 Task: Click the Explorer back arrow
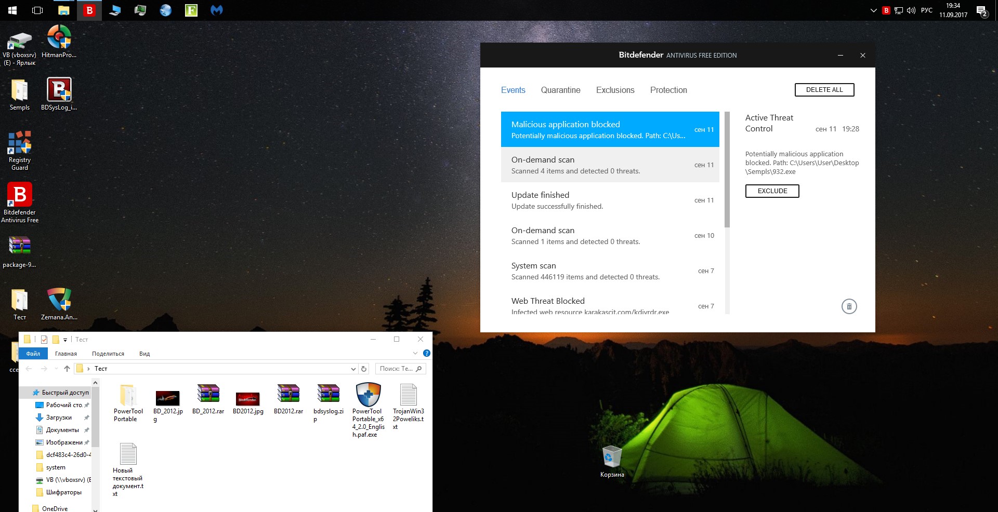[x=29, y=369]
